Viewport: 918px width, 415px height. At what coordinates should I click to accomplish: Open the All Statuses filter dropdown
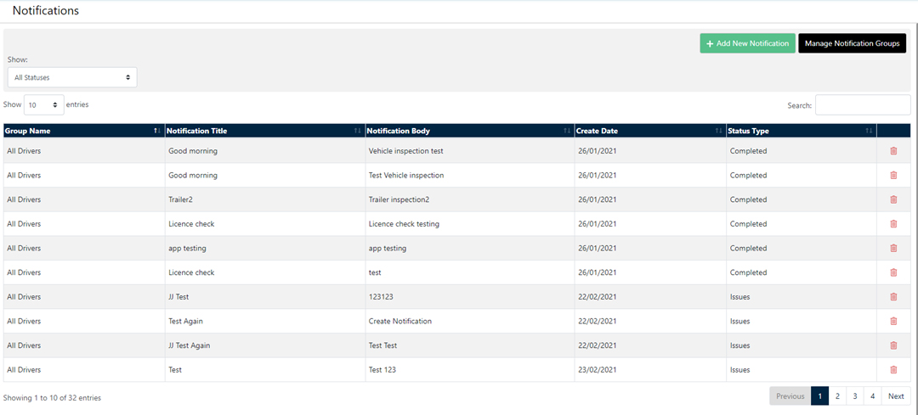[x=72, y=77]
